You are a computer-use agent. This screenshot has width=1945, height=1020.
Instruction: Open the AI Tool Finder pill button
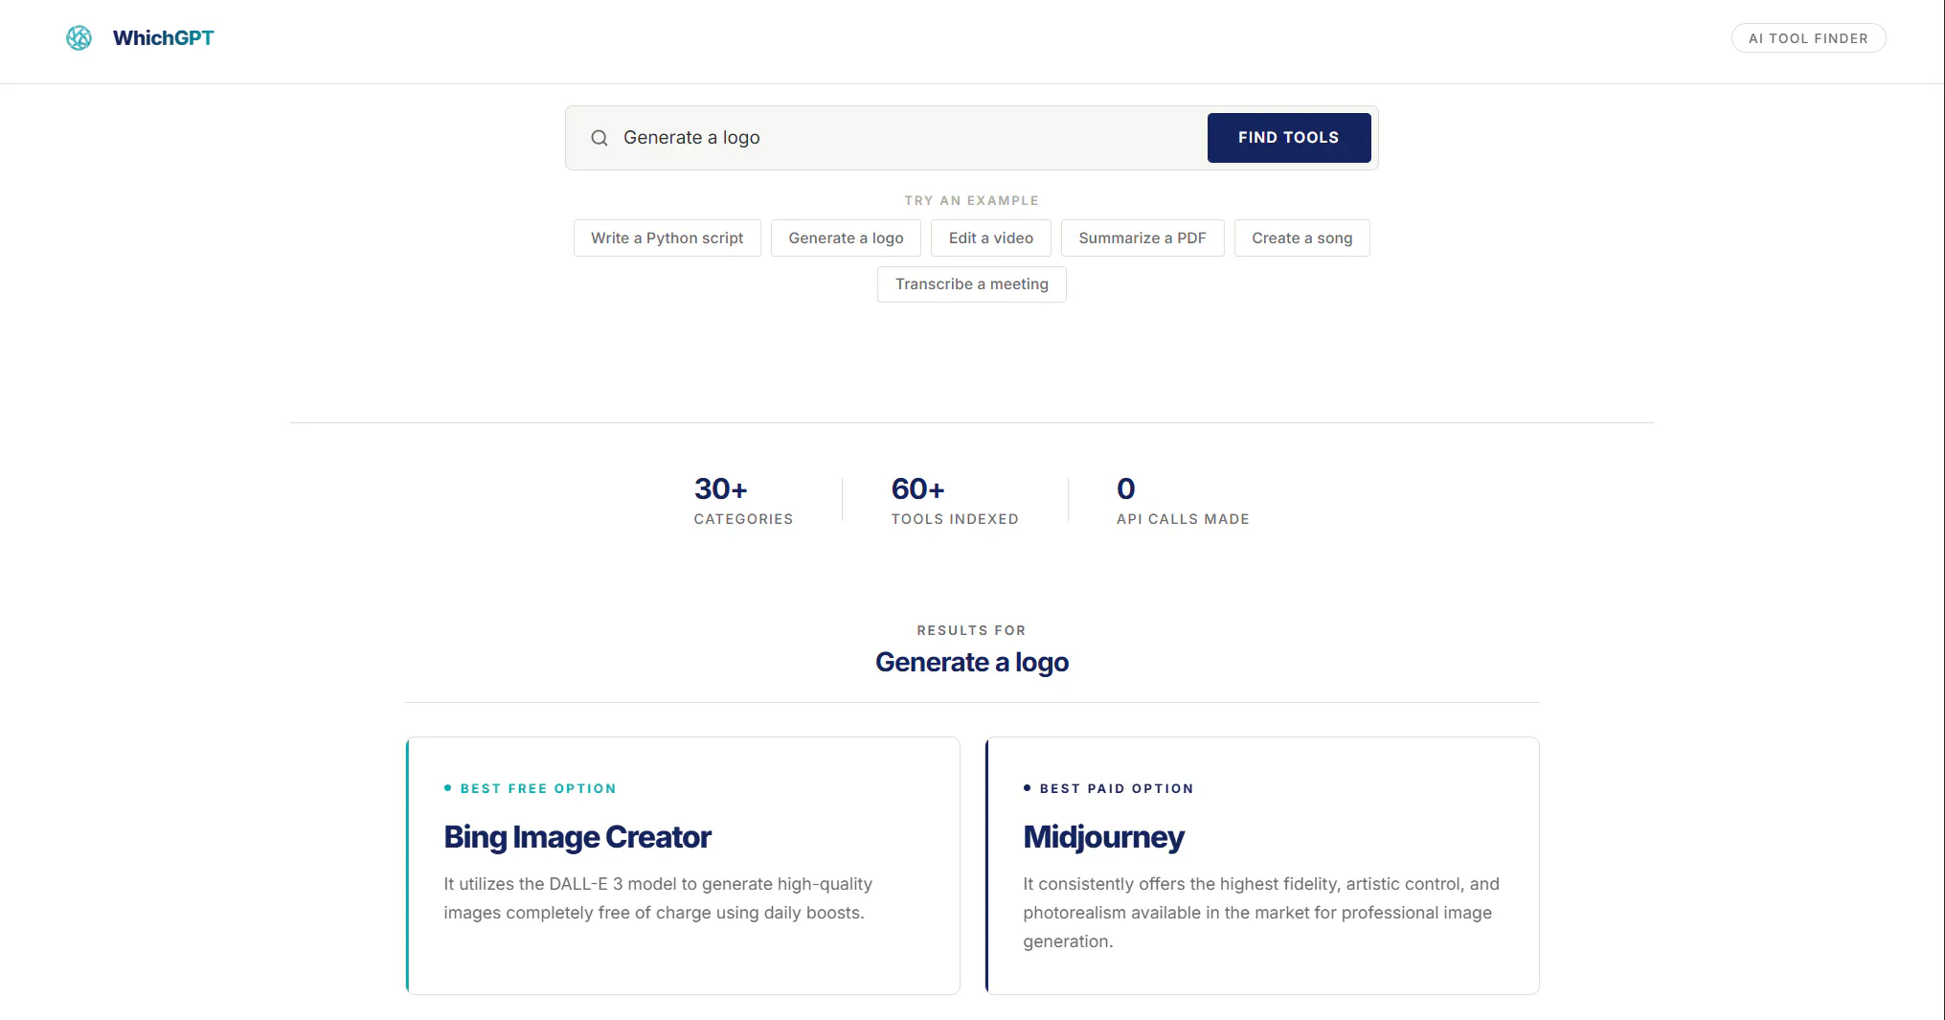pos(1808,38)
